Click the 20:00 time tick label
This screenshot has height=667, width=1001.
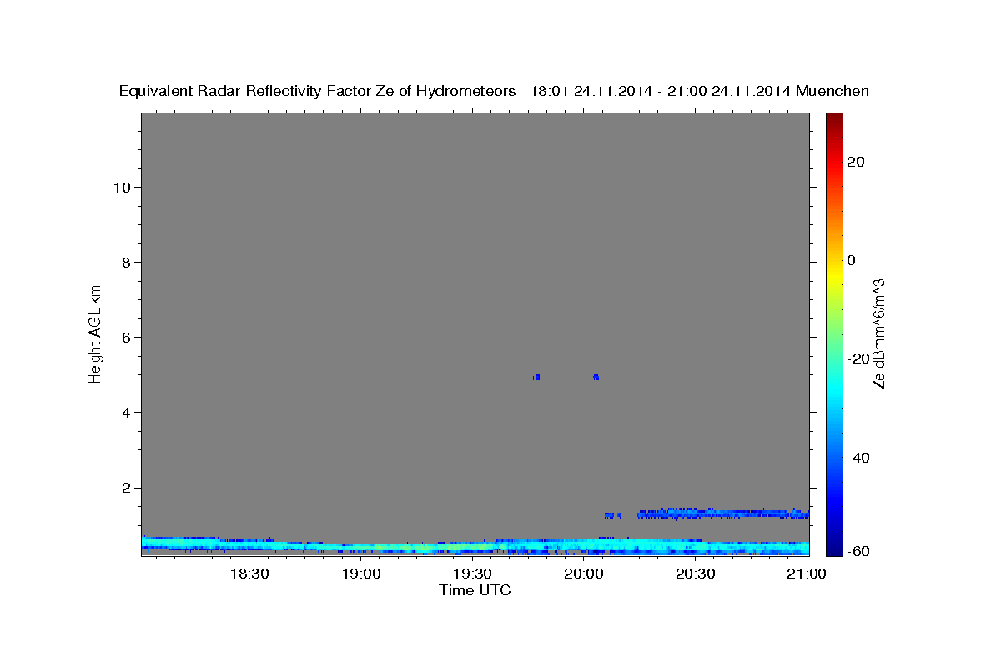pos(583,574)
